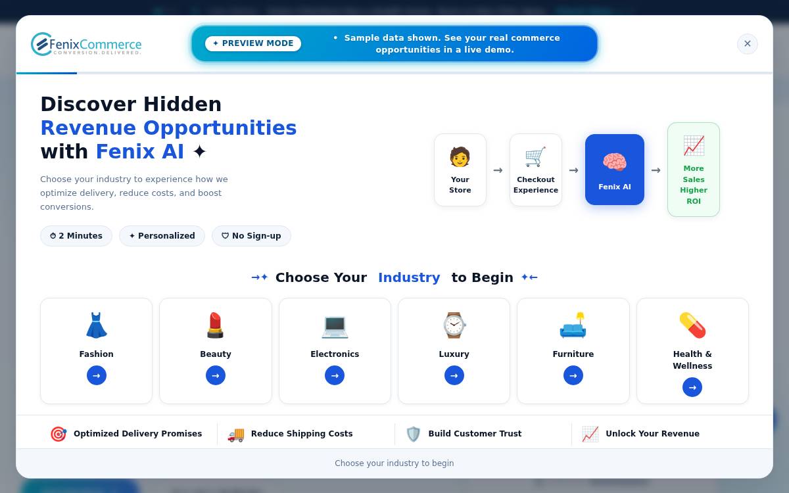Click the arrow button under Furniture
Image resolution: width=789 pixels, height=493 pixels.
pyautogui.click(x=573, y=375)
